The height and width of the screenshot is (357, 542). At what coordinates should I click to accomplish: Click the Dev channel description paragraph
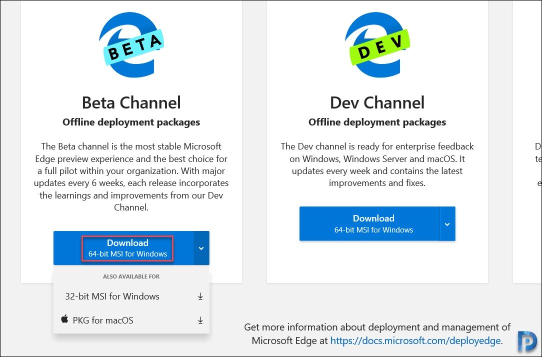click(x=377, y=164)
